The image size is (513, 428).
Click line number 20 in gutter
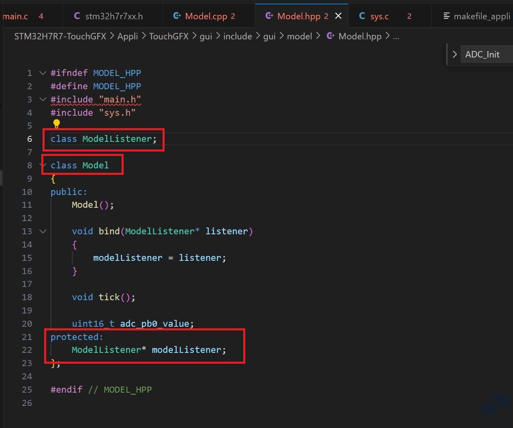tap(27, 324)
